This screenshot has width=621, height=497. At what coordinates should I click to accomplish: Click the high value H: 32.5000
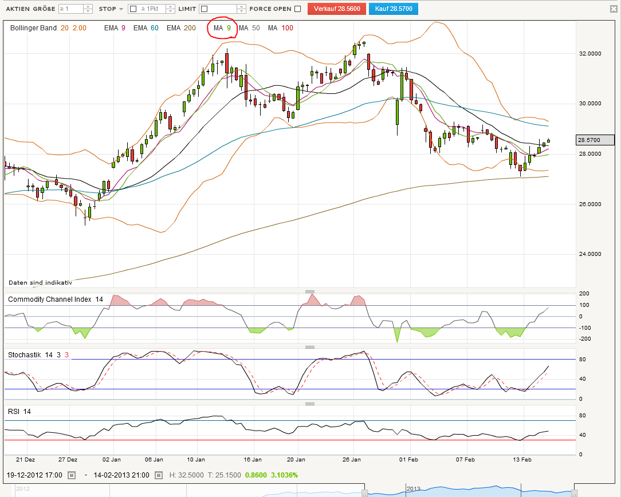click(187, 475)
